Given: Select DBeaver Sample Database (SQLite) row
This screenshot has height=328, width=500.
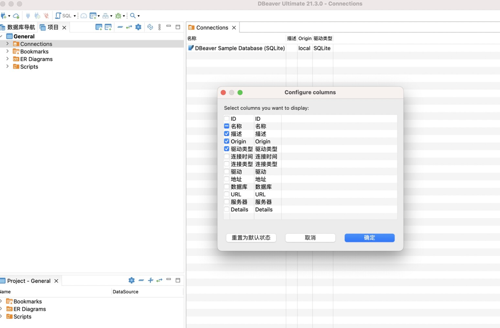Looking at the screenshot, I should [x=239, y=48].
